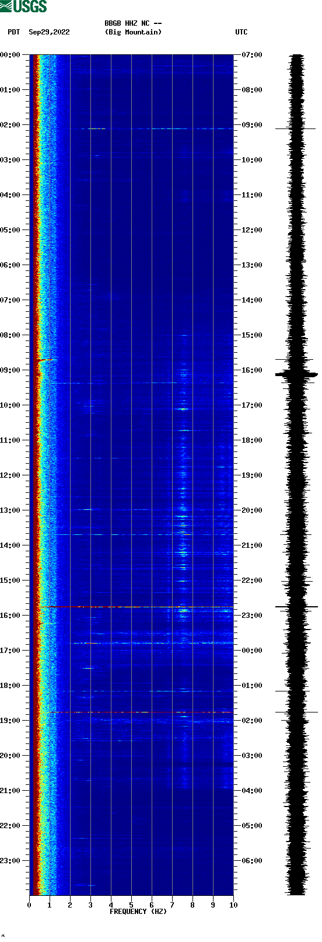322x942 pixels.
Task: Click the 00:00 PDT time label
Action: [10, 55]
